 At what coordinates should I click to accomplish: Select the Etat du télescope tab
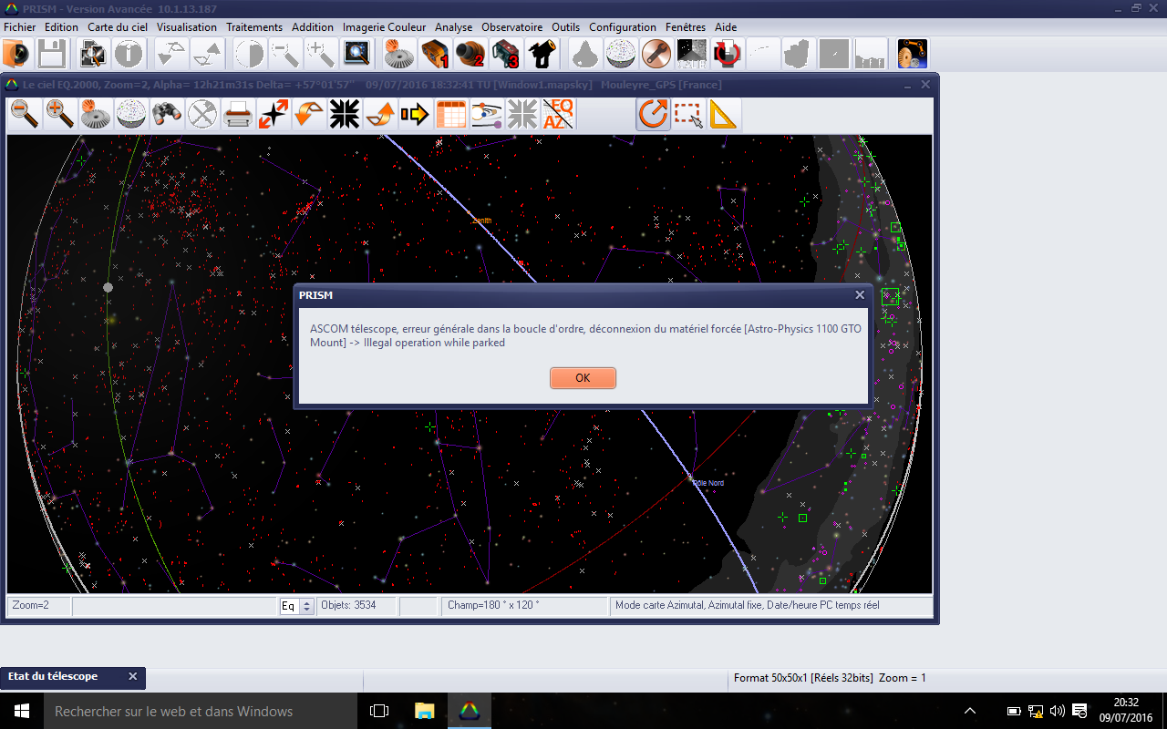53,676
